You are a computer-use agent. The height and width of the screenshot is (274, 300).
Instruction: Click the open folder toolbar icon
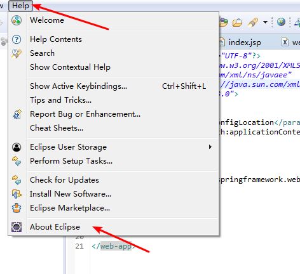237,22
